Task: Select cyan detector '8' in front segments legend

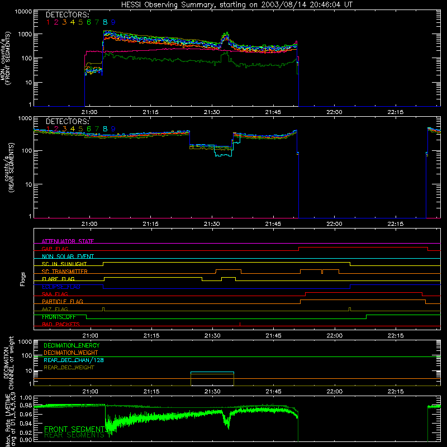Action: click(x=105, y=22)
